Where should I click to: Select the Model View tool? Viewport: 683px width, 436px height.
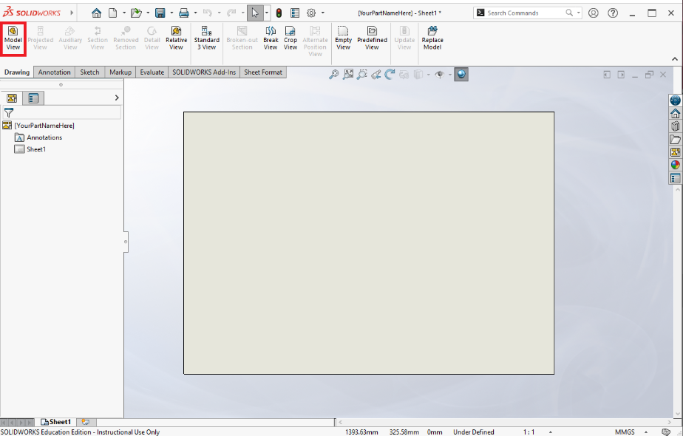click(x=13, y=33)
